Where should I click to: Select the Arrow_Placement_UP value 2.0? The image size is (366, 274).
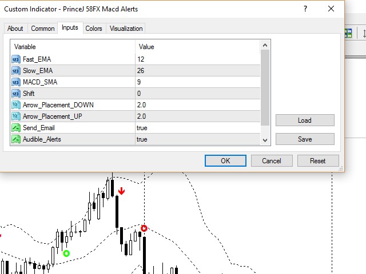tap(141, 116)
